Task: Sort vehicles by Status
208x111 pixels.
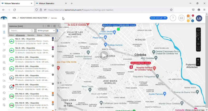Action: point(39,35)
